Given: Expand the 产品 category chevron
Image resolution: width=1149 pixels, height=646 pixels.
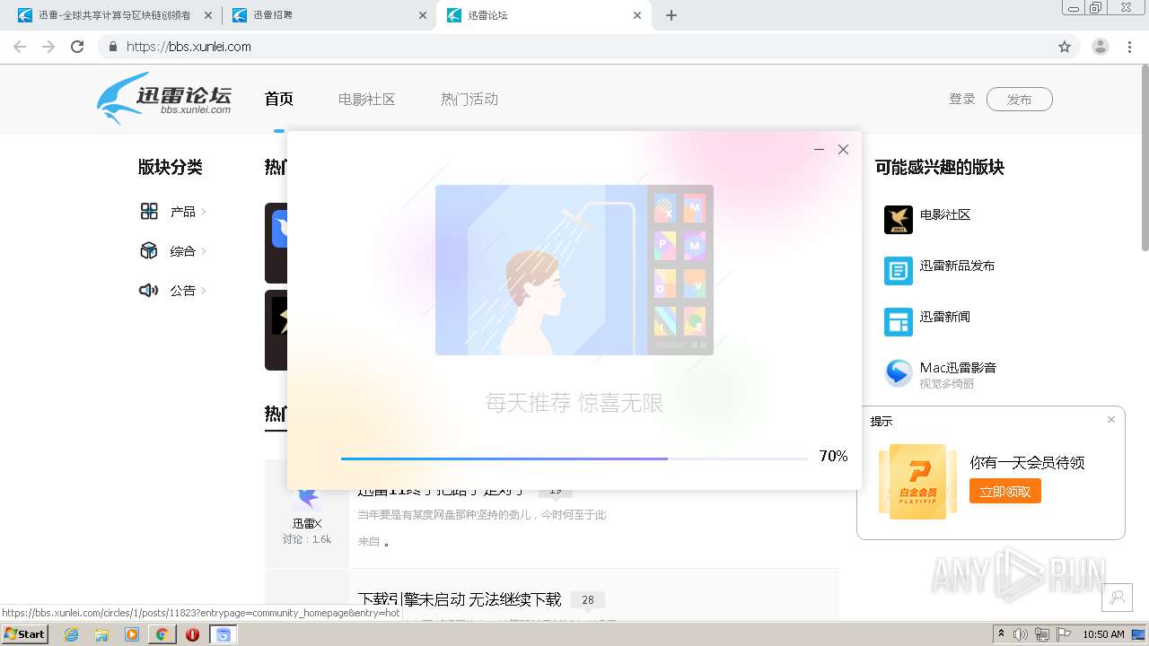Looking at the screenshot, I should click(204, 212).
